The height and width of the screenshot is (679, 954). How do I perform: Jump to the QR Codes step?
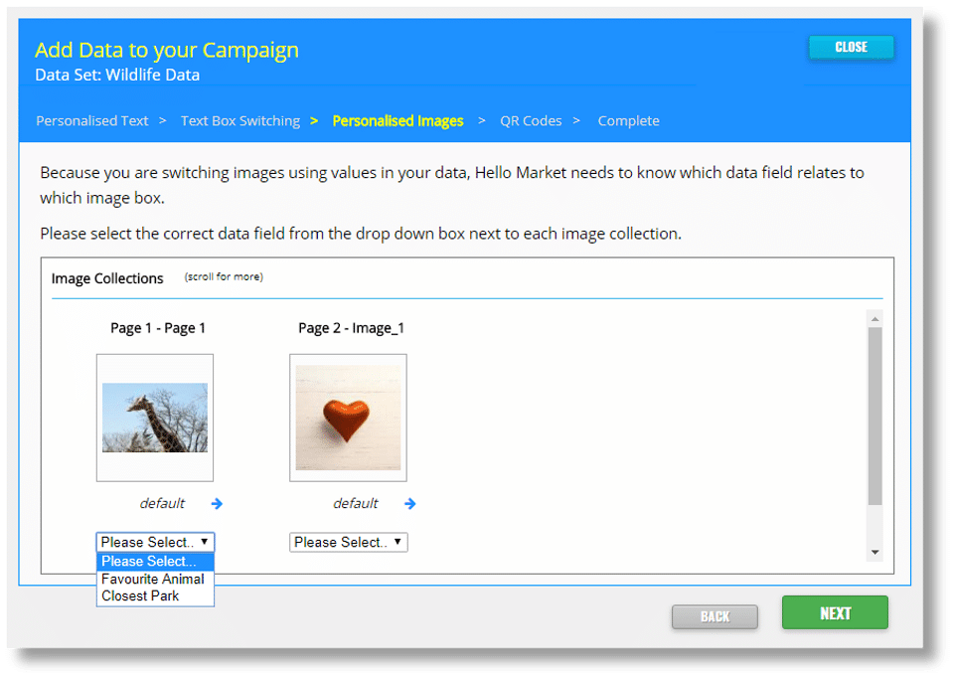[x=531, y=121]
